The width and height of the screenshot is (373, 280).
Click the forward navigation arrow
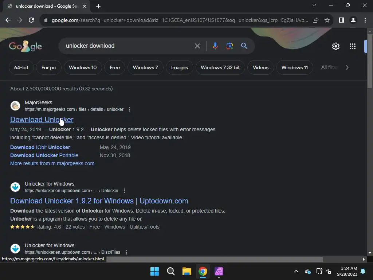(x=20, y=20)
